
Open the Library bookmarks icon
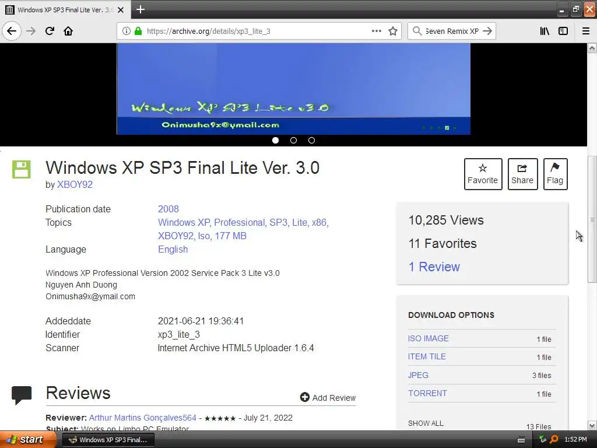tap(545, 31)
